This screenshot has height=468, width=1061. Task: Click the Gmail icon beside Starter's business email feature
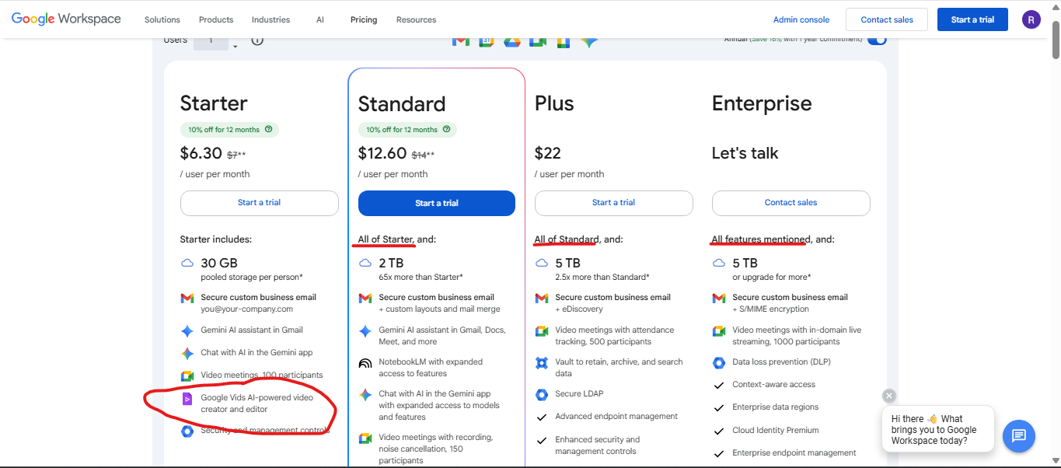click(x=187, y=298)
